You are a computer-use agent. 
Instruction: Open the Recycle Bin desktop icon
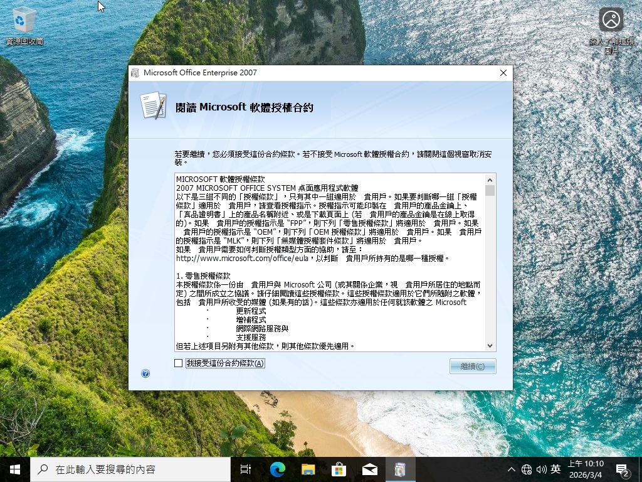24,26
